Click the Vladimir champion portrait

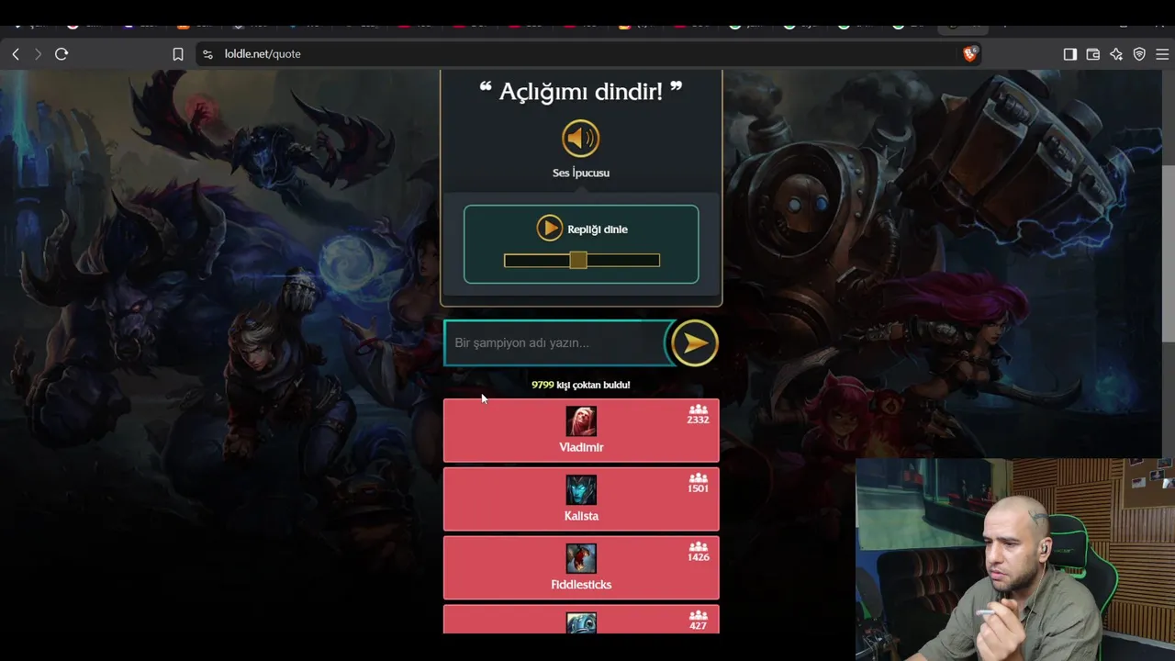click(x=581, y=421)
